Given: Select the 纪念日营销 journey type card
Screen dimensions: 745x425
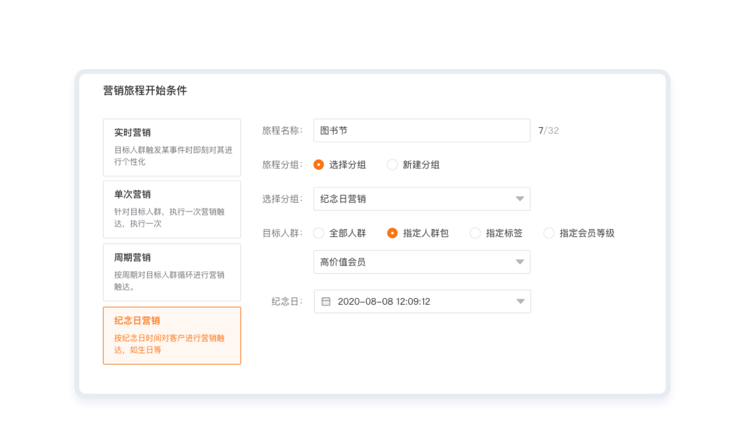Looking at the screenshot, I should pyautogui.click(x=172, y=335).
